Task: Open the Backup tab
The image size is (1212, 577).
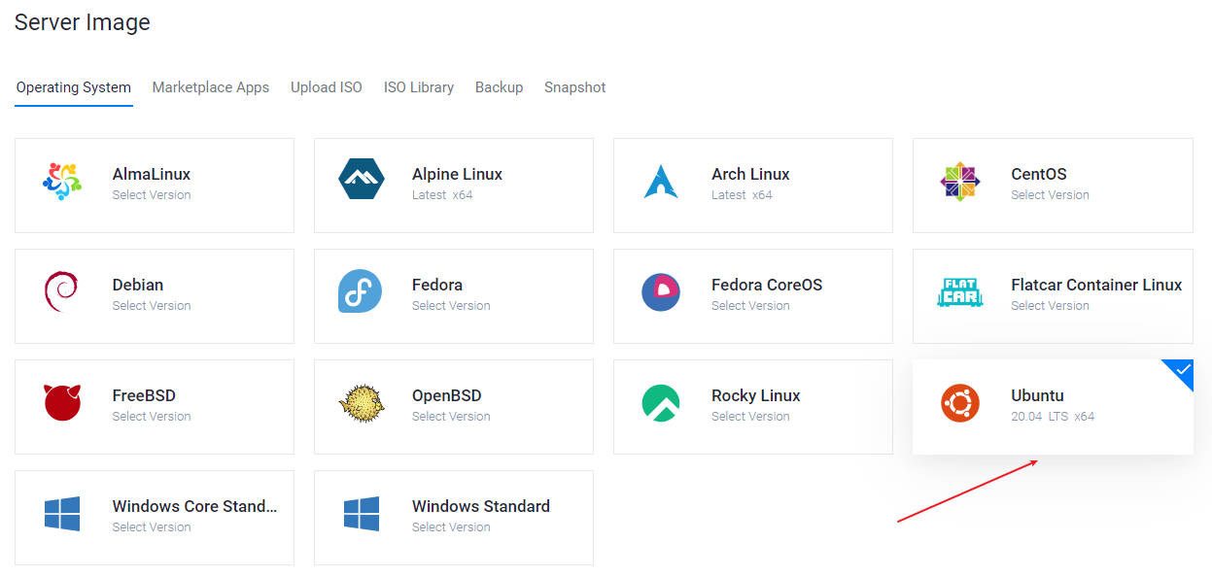Action: (x=500, y=87)
